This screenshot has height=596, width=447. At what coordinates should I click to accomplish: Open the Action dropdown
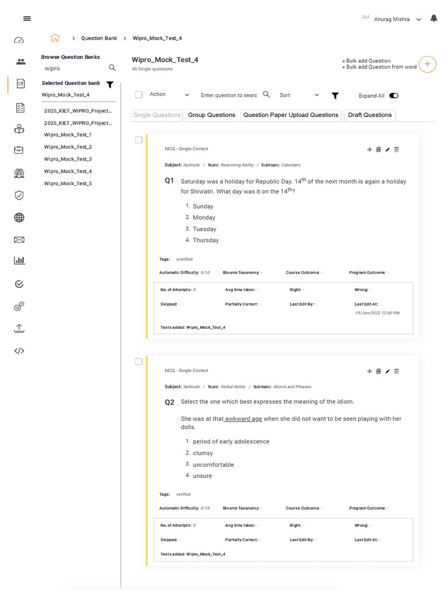click(169, 94)
